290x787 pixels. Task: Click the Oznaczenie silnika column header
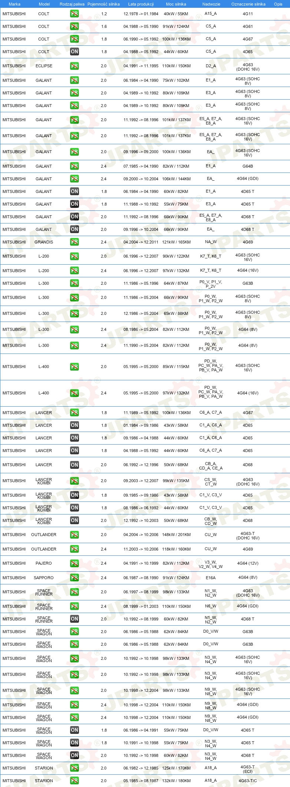click(248, 4)
